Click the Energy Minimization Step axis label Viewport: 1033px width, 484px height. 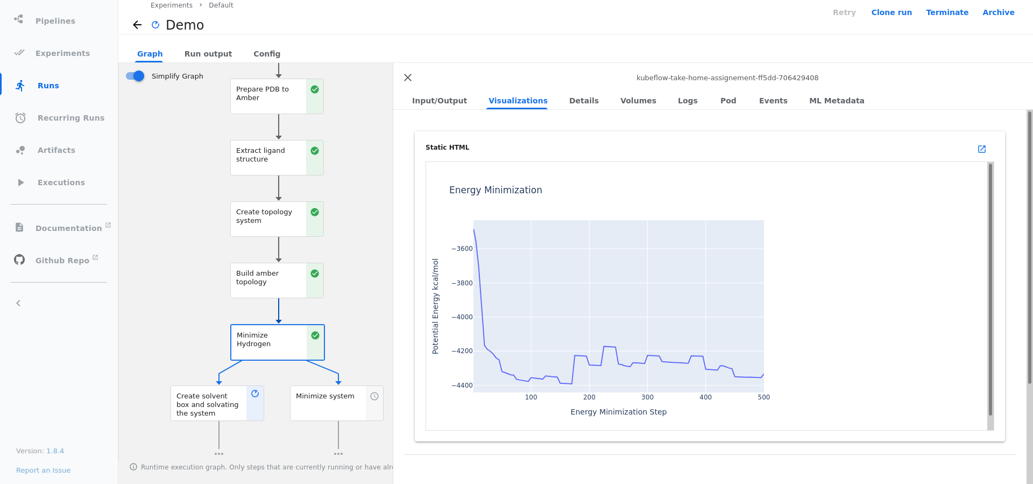click(619, 412)
